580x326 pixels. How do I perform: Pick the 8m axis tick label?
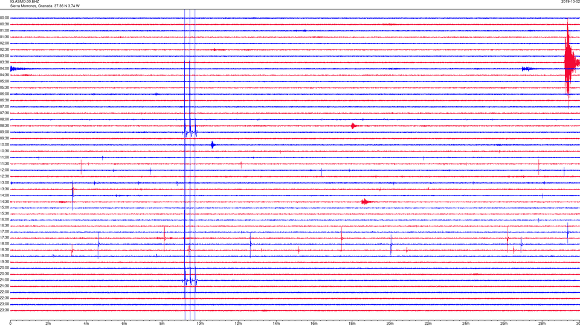point(162,324)
